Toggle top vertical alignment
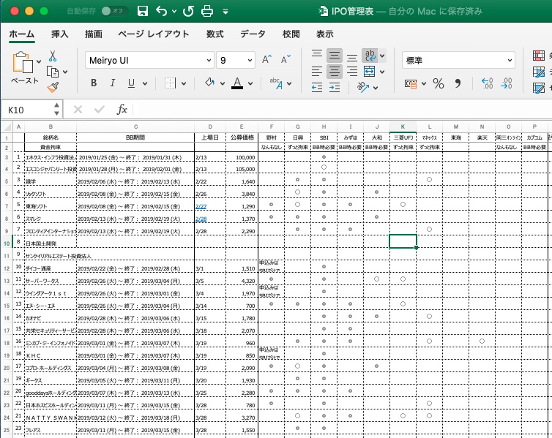The height and width of the screenshot is (438, 552). pos(317,54)
